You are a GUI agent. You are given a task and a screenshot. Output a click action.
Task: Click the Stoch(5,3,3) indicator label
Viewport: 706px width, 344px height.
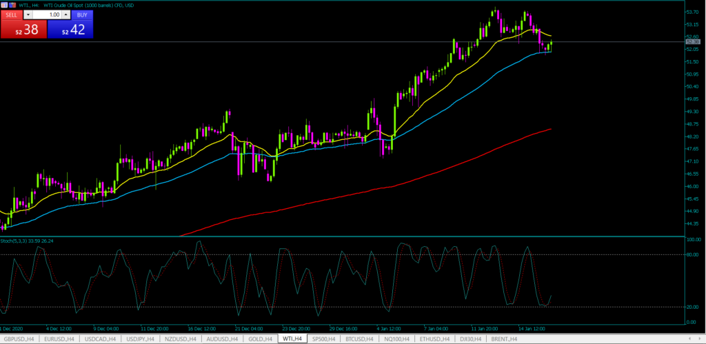(x=28, y=240)
